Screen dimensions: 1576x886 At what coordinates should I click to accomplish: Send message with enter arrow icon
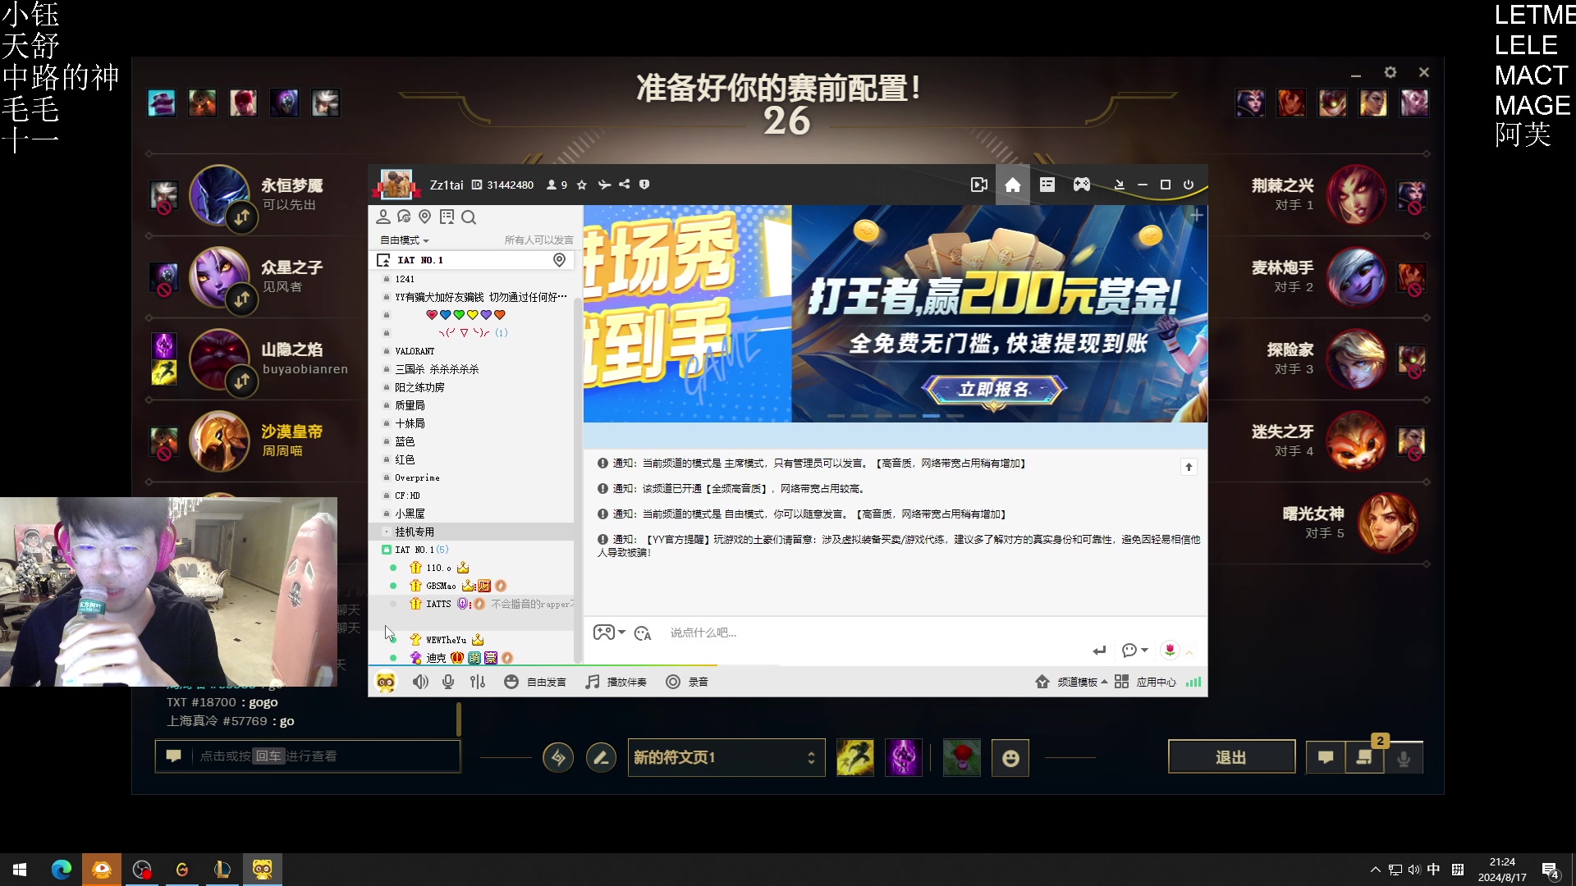pos(1099,651)
